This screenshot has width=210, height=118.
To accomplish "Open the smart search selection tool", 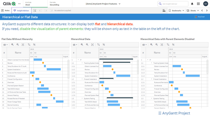I will [35, 10].
